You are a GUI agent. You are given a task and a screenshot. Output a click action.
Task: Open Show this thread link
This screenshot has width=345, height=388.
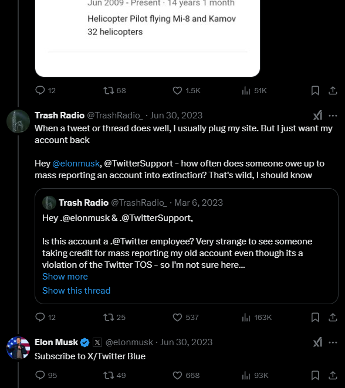tap(76, 291)
